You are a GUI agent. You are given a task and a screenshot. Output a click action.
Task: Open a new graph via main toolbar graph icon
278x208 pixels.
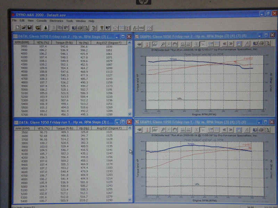(116, 28)
